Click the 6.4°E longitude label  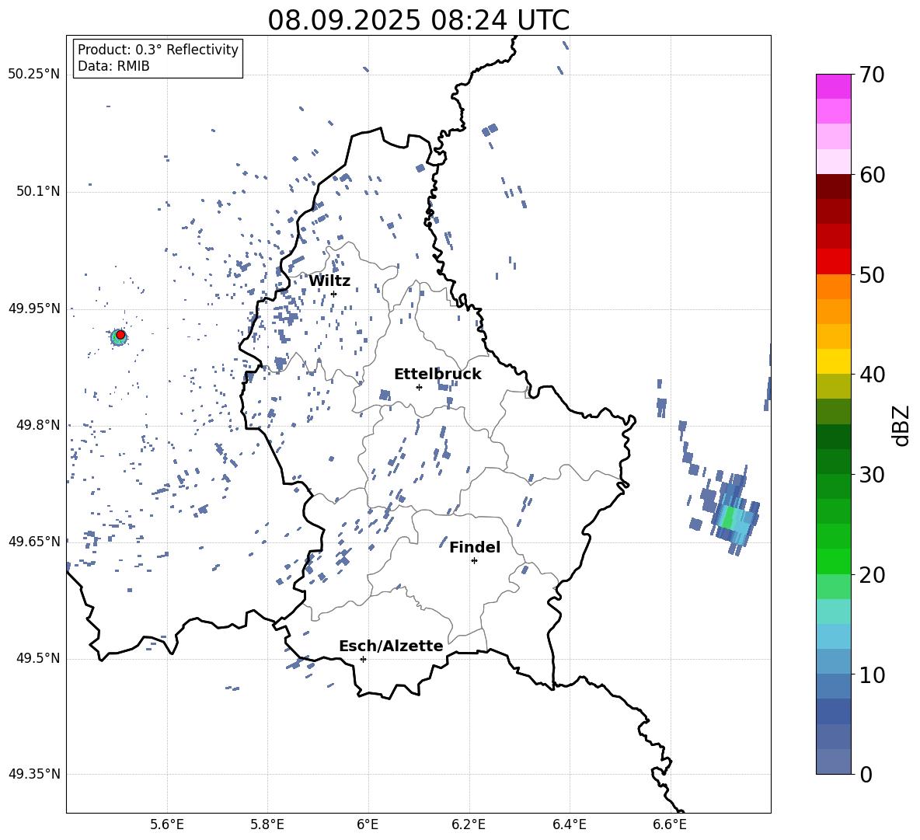569,824
